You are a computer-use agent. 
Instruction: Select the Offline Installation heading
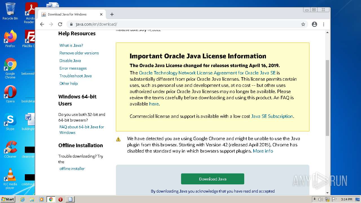[x=80, y=145]
